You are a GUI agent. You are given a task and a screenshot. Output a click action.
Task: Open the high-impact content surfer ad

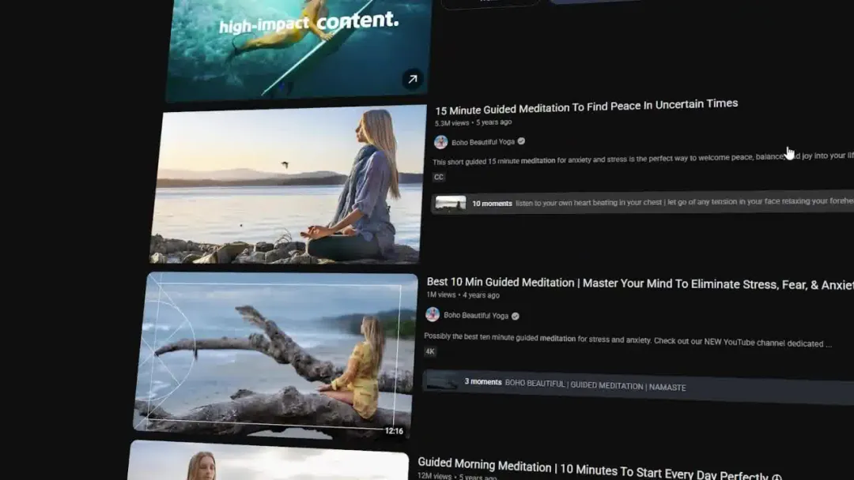pos(300,47)
